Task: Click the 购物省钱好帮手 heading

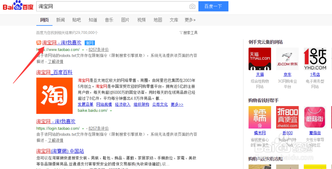Action: point(263,100)
